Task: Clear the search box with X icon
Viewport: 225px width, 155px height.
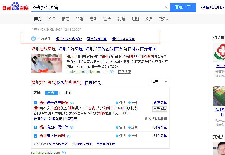Action: [166, 7]
